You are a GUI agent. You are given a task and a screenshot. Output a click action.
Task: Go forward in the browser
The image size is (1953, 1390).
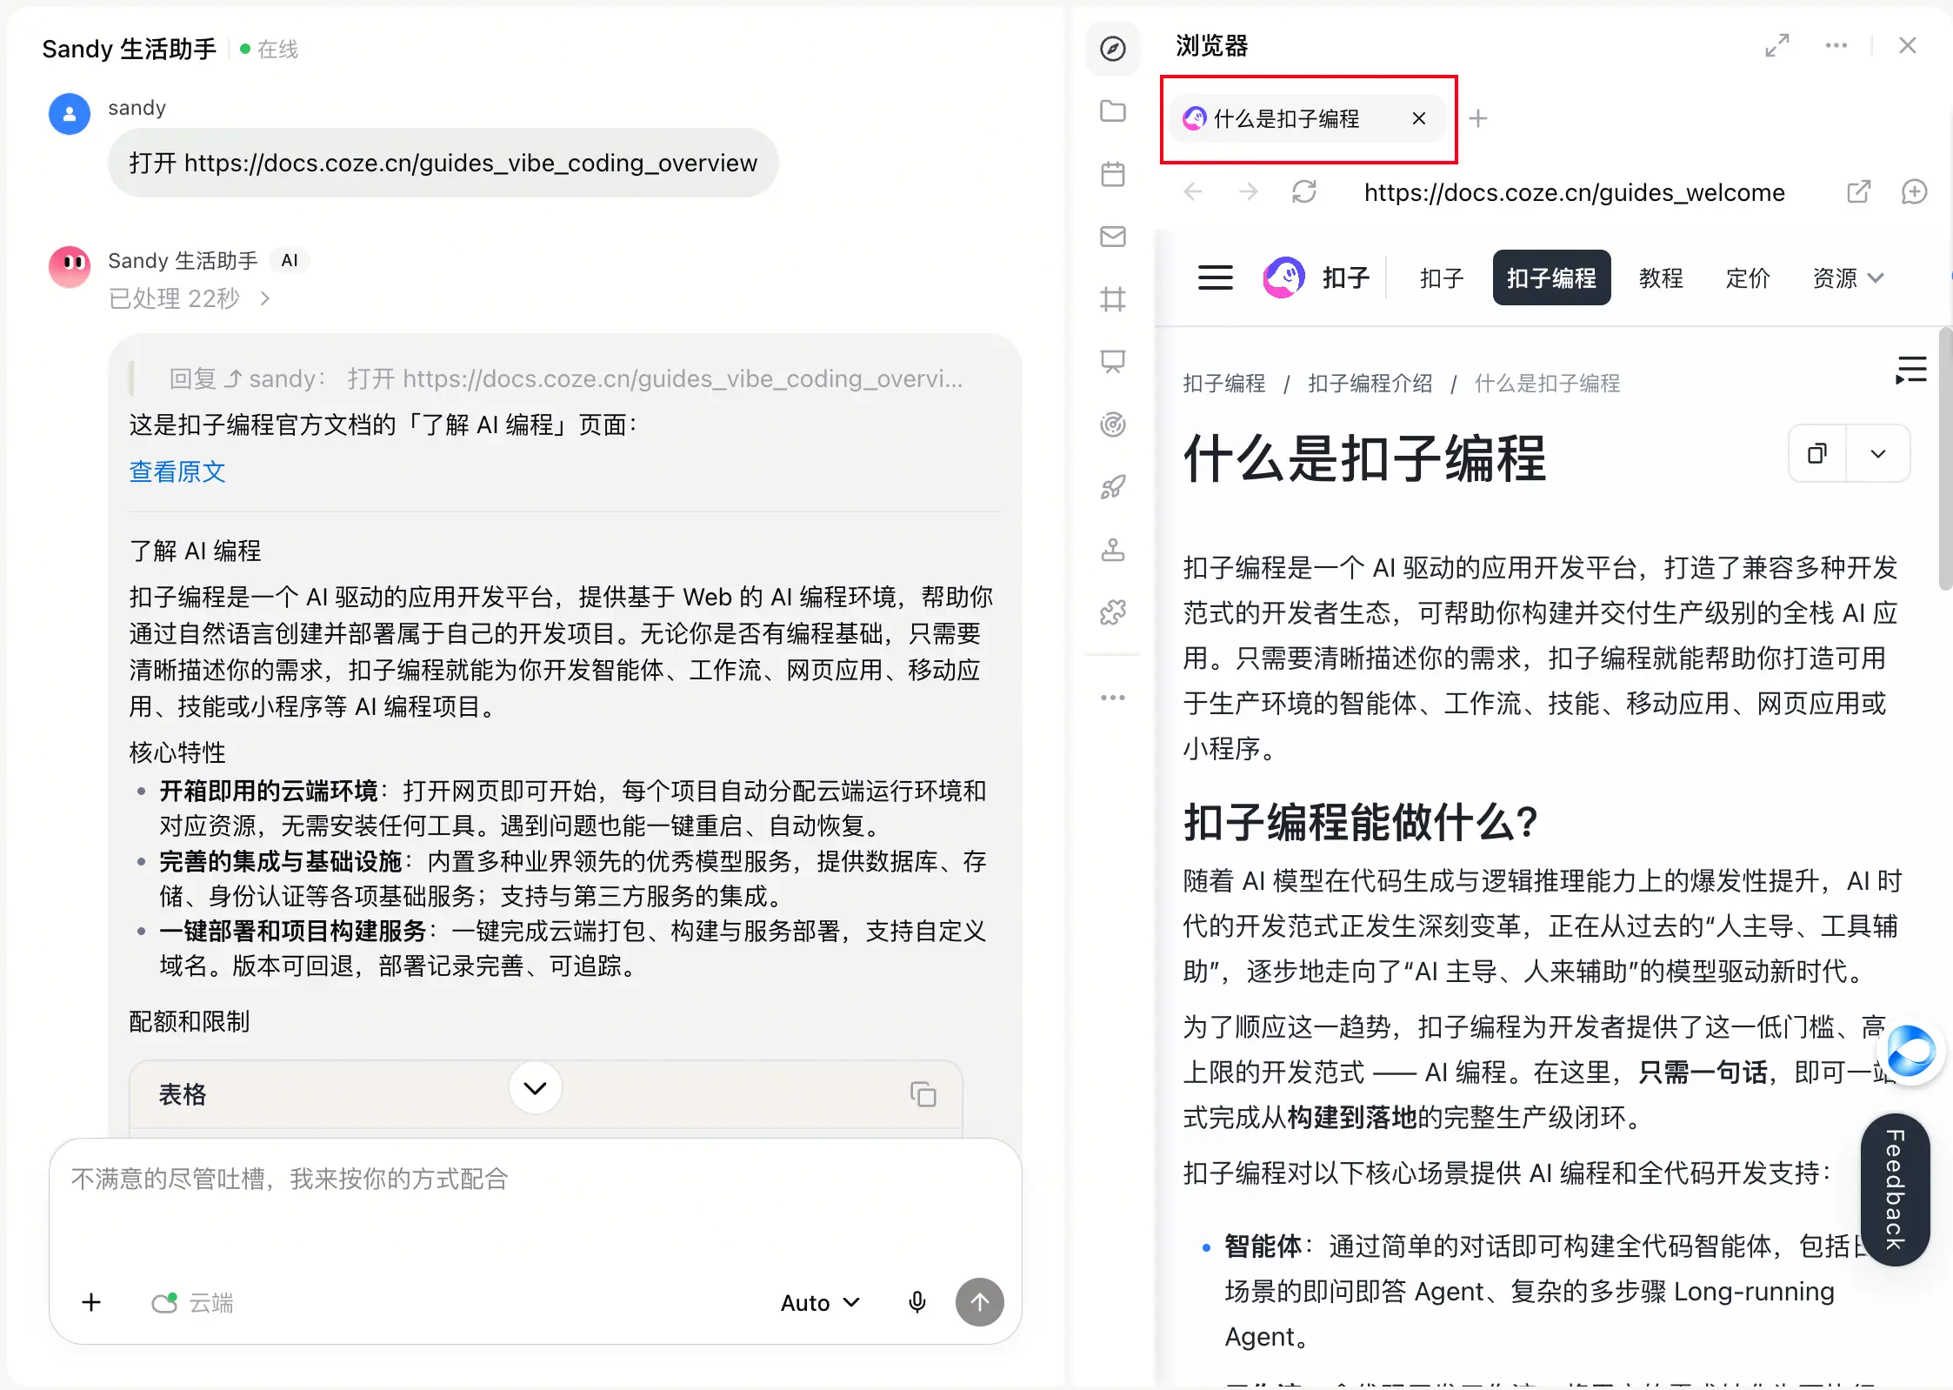1249,191
